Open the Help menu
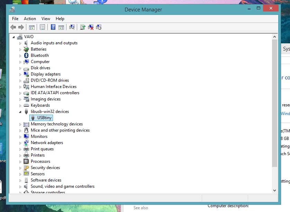This screenshot has height=212, width=290. tap(60, 19)
